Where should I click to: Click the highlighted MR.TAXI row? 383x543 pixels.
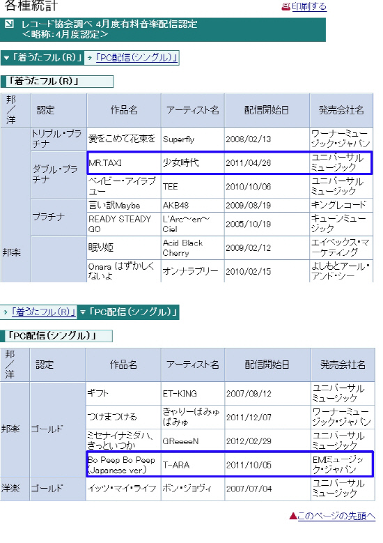[x=229, y=162]
